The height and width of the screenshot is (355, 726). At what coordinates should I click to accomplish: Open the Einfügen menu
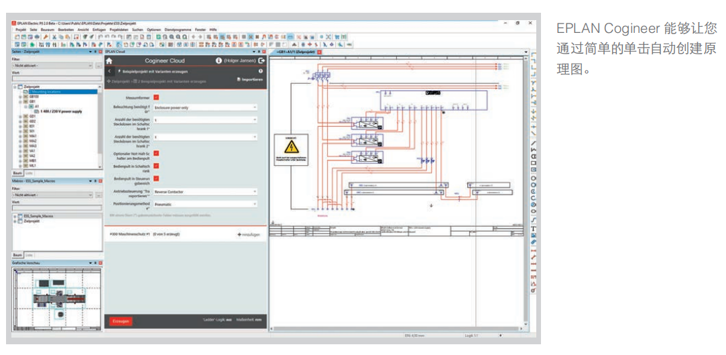(x=99, y=30)
